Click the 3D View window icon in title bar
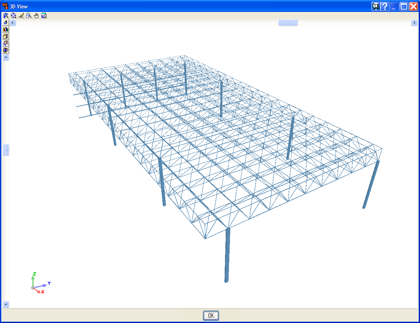420x323 pixels. tap(5, 6)
